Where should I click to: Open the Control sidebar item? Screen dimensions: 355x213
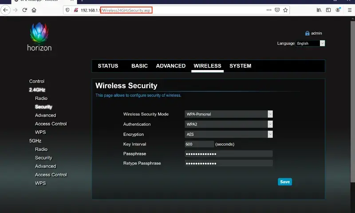pyautogui.click(x=37, y=81)
